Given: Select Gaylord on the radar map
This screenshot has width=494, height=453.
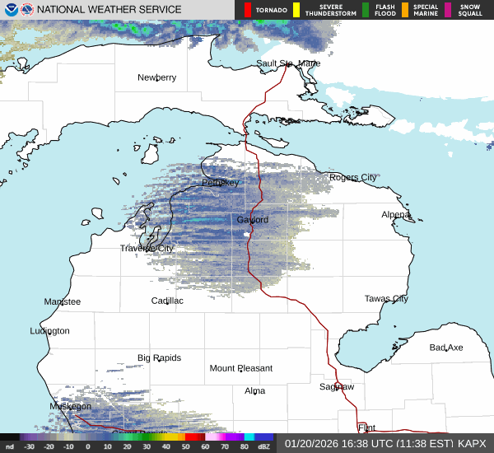Looking at the screenshot, I should click(x=252, y=220).
